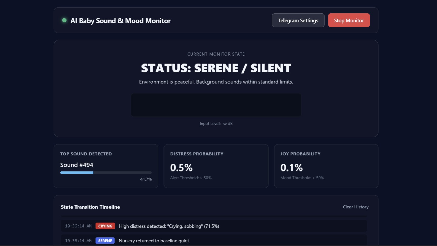Open Telegram Settings
The width and height of the screenshot is (437, 246).
[x=298, y=20]
